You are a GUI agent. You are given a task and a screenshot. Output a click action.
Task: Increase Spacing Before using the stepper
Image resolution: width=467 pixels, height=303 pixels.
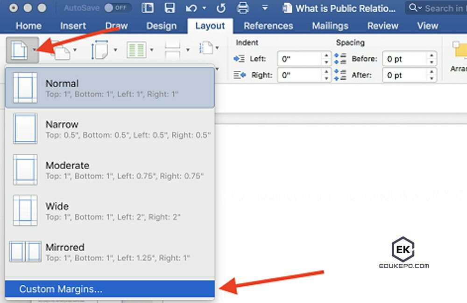[432, 56]
